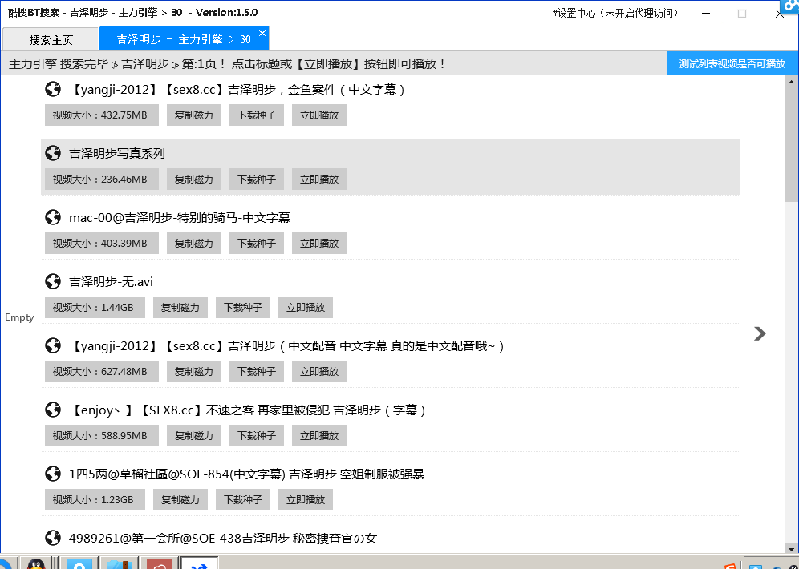
Task: Click 测试列表视频是否可播放 button
Action: tap(732, 63)
